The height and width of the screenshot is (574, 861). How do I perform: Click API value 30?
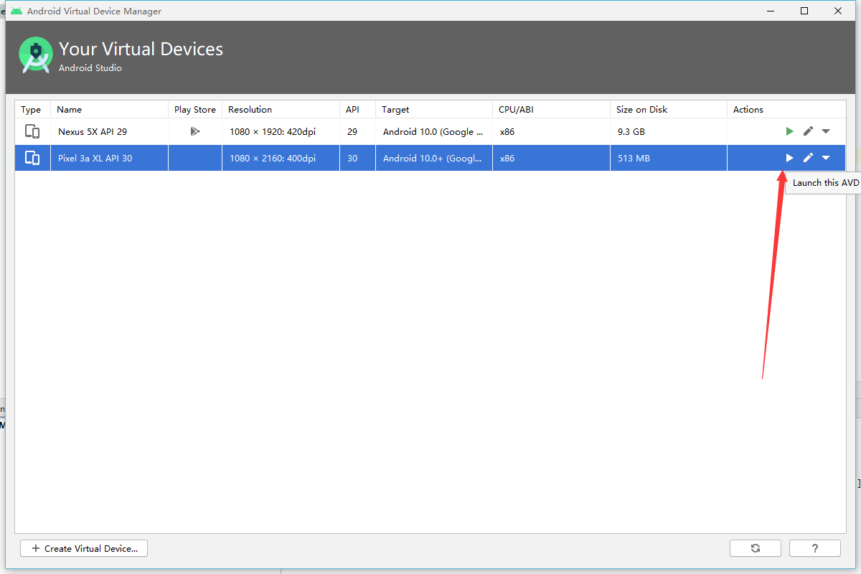coord(352,158)
